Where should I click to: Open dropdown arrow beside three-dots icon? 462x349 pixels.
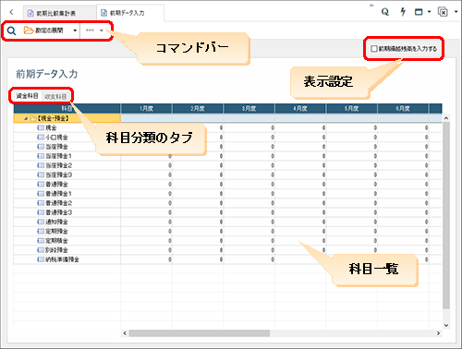click(x=102, y=30)
